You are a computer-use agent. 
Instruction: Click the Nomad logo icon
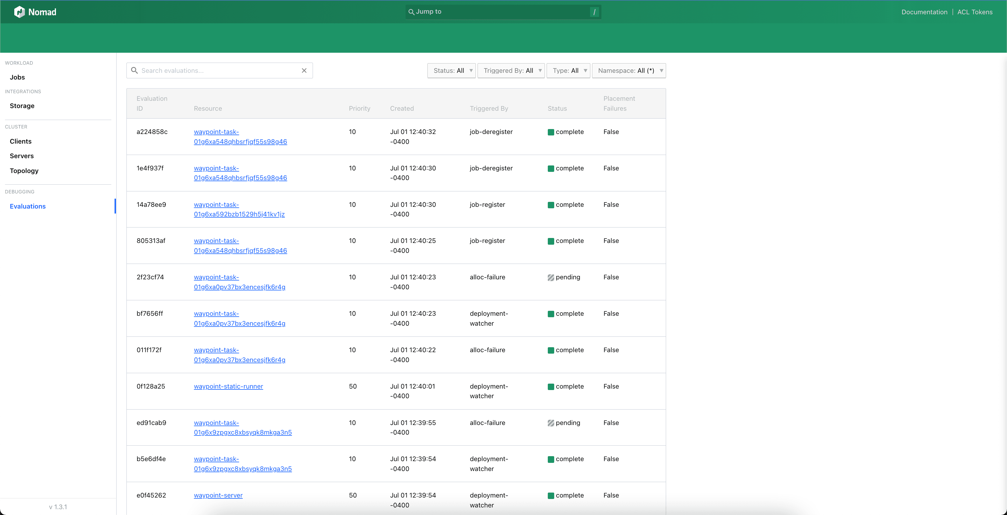click(19, 12)
